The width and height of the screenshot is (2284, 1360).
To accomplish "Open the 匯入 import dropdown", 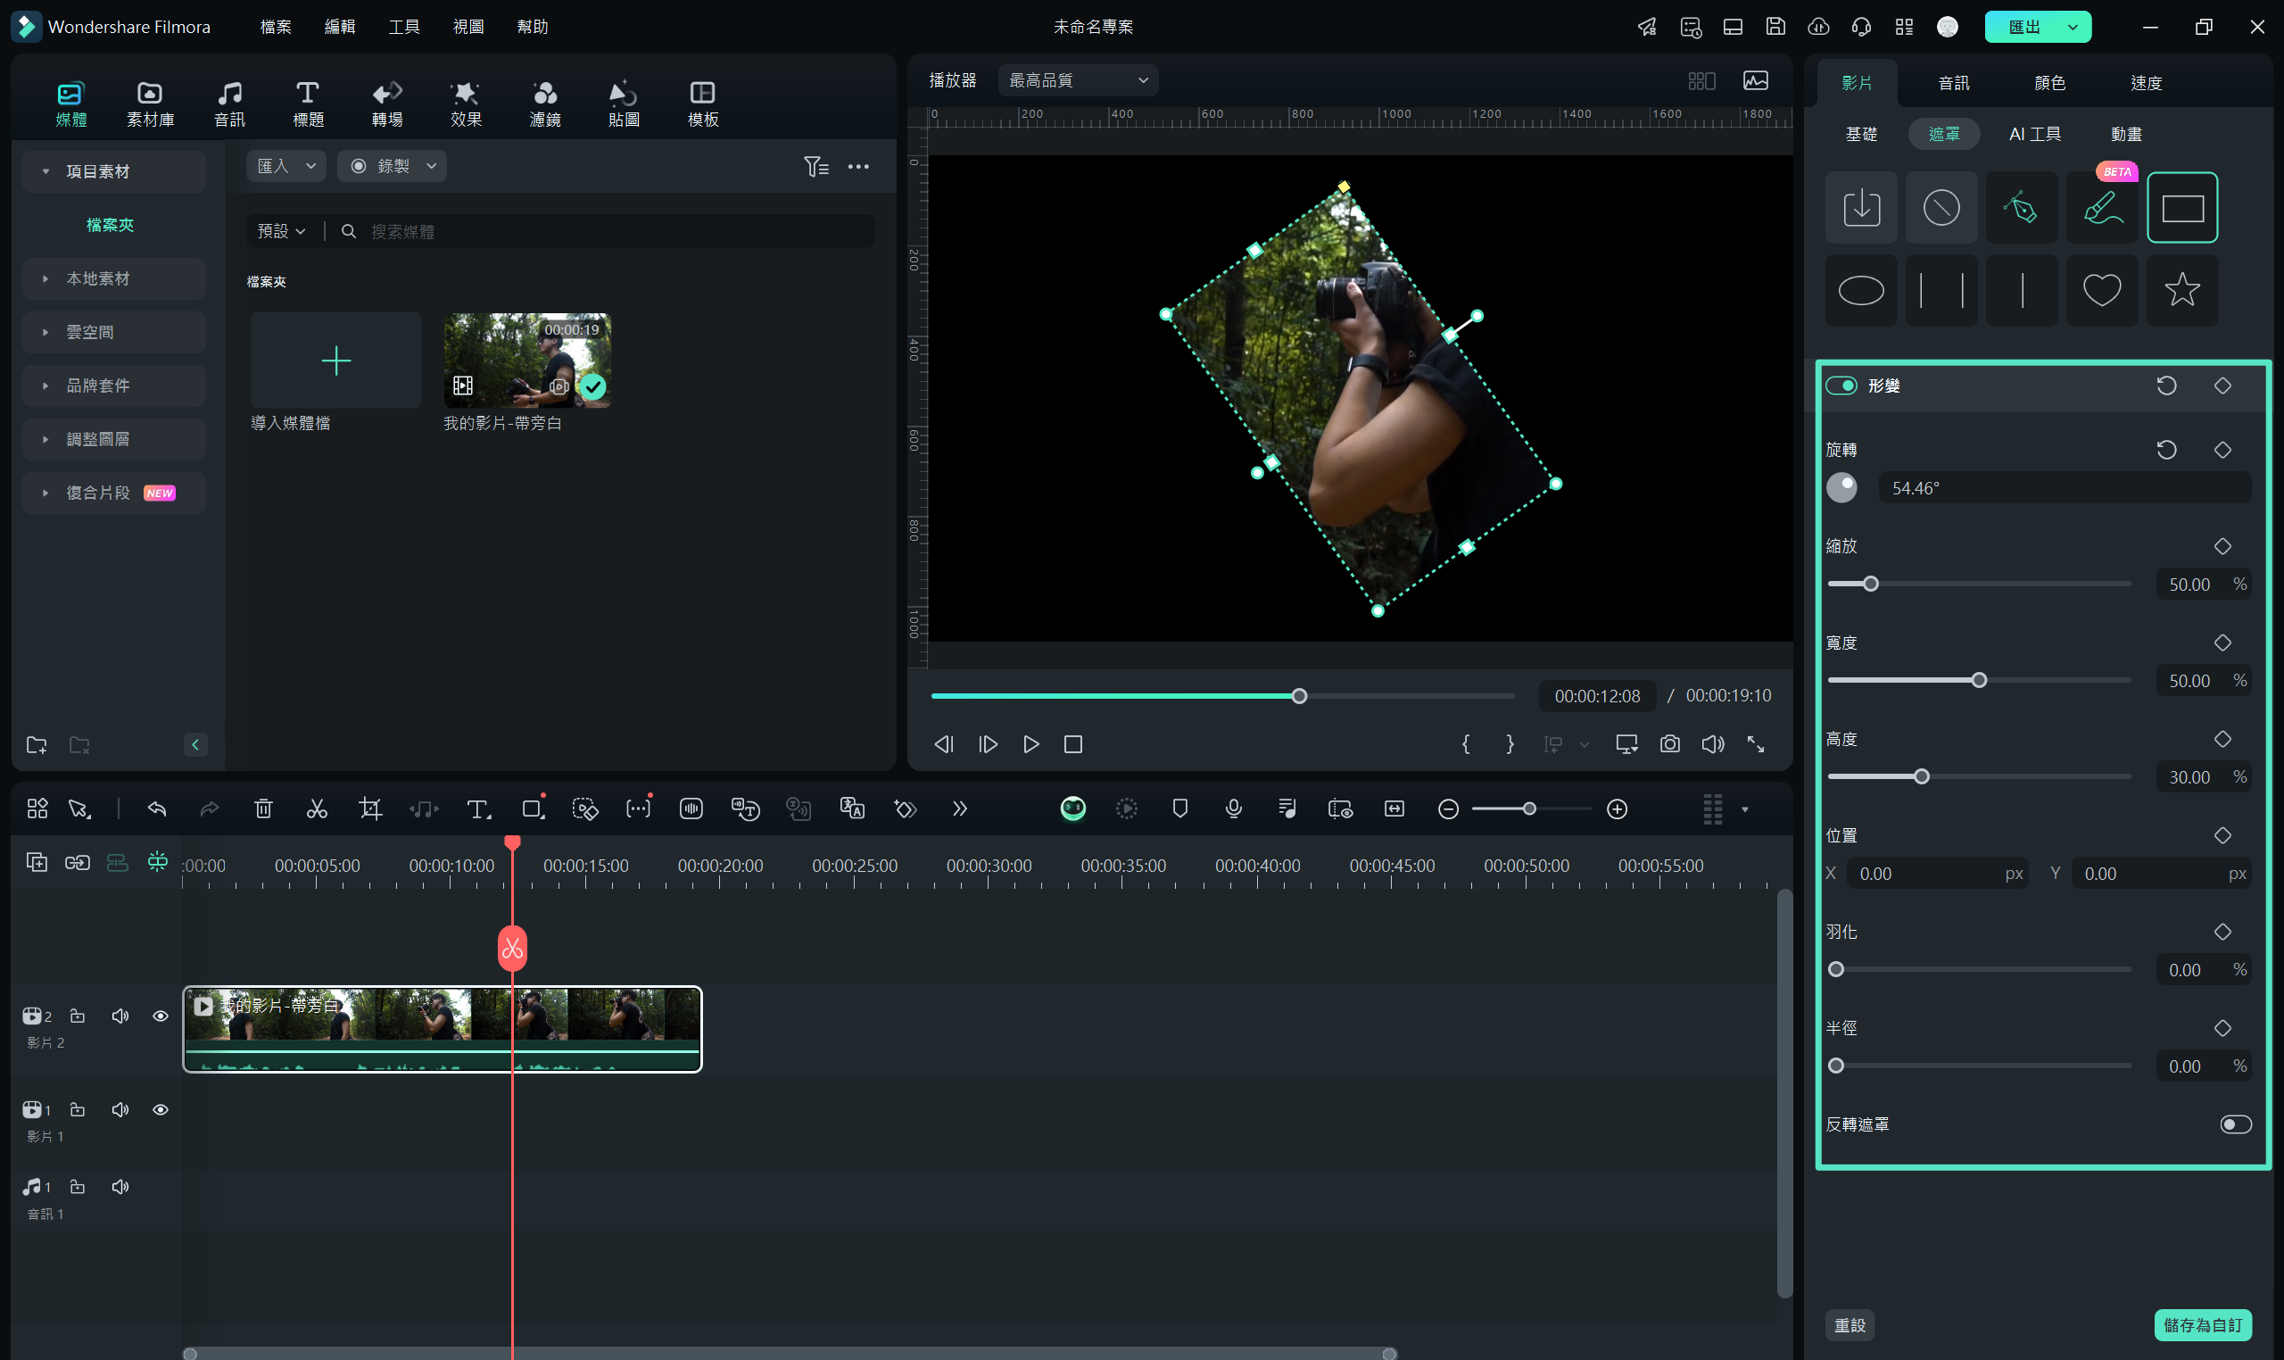I will [285, 166].
